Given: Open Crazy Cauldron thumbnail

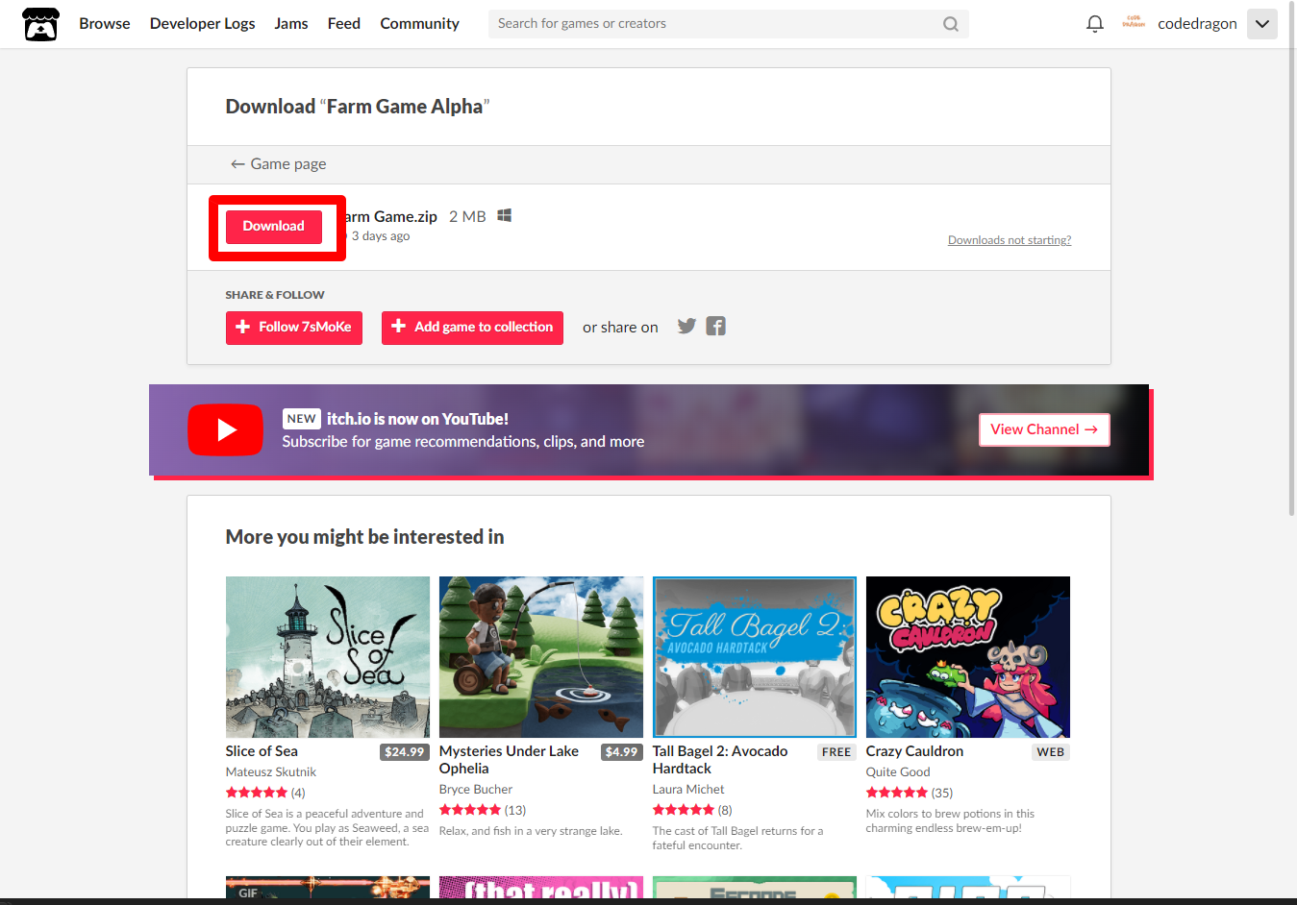Looking at the screenshot, I should [x=968, y=657].
